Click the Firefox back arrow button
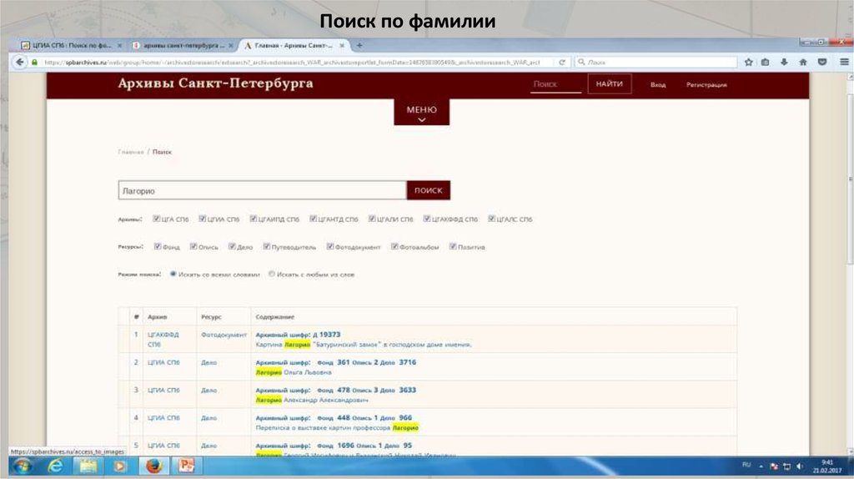 coord(18,62)
